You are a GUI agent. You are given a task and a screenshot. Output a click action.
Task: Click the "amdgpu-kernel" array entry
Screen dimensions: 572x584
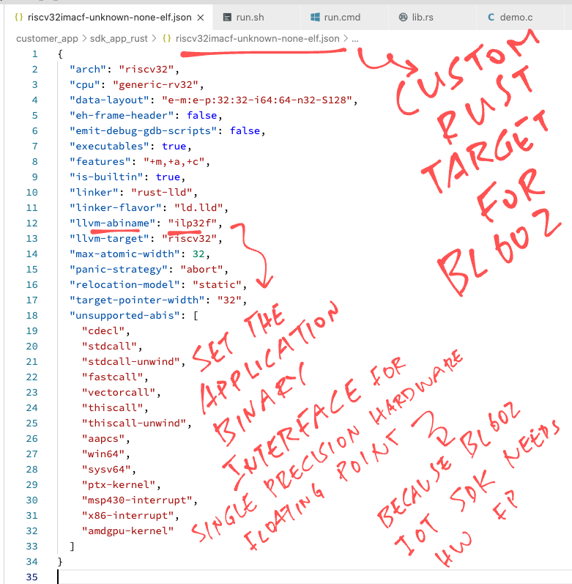coord(128,531)
